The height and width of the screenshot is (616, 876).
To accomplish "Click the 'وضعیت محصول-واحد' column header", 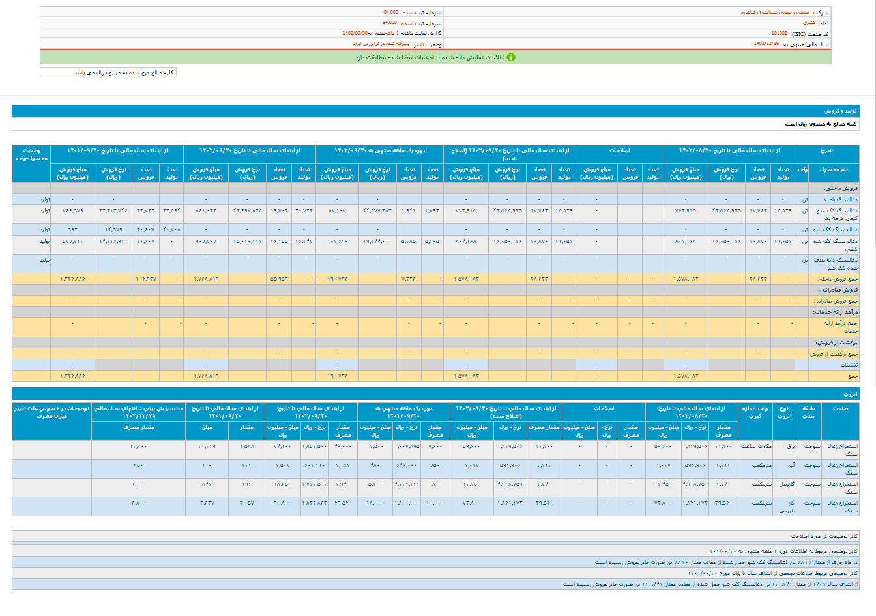I will click(x=31, y=154).
